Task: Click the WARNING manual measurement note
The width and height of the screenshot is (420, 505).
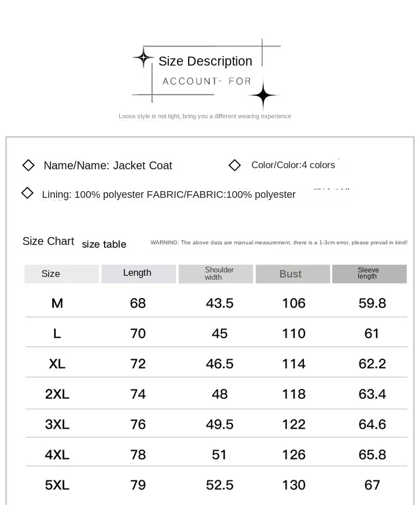Action: 279,243
